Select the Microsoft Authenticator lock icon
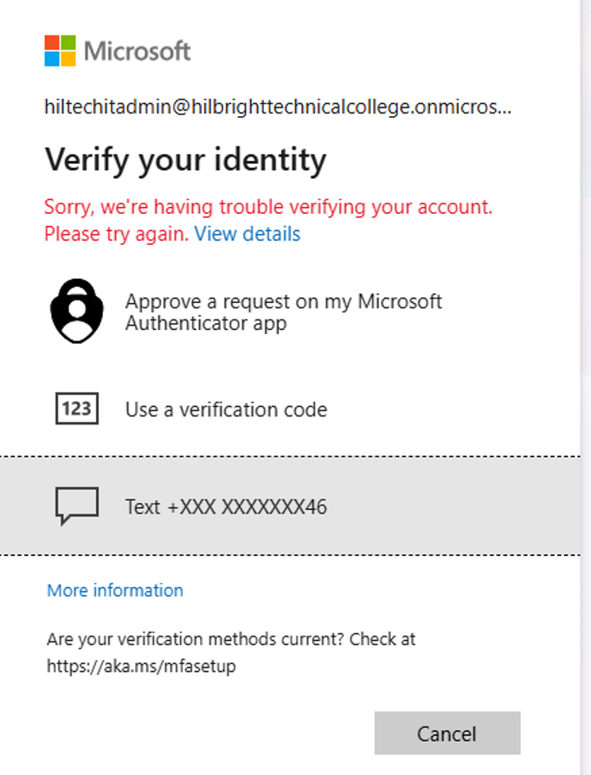Image resolution: width=591 pixels, height=775 pixels. [x=77, y=311]
